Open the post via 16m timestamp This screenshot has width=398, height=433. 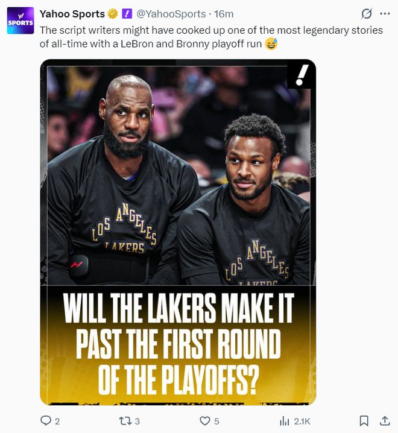point(224,14)
